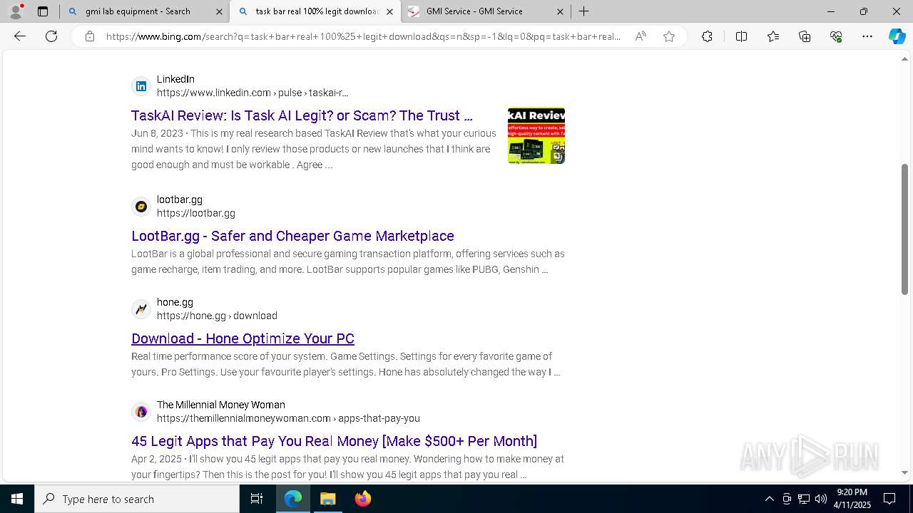Open '45 Legit Apps that Pay You Real Money'
913x513 pixels.
334,441
